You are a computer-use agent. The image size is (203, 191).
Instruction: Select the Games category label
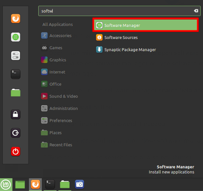click(56, 48)
